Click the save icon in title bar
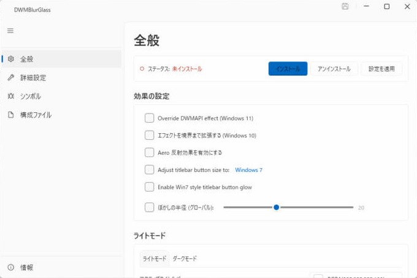Viewport: 417px width, 278px height. (x=345, y=6)
